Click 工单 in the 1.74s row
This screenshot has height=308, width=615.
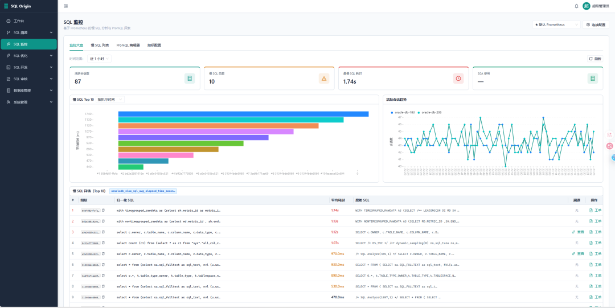(595, 210)
